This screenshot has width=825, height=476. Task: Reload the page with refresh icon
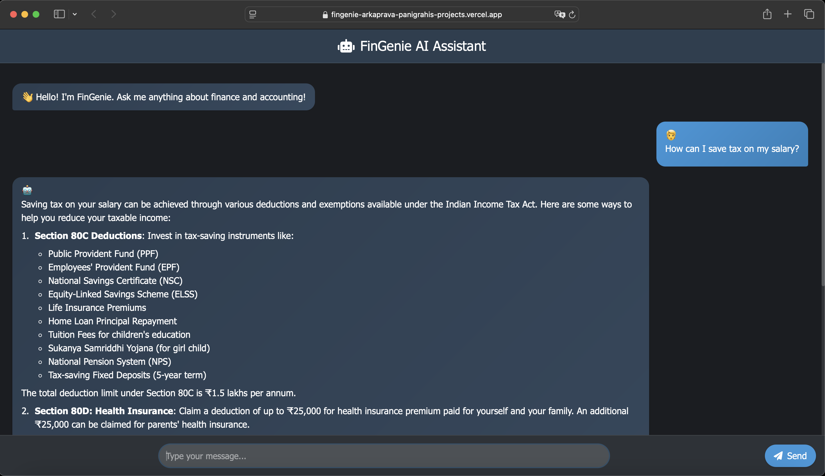(572, 14)
